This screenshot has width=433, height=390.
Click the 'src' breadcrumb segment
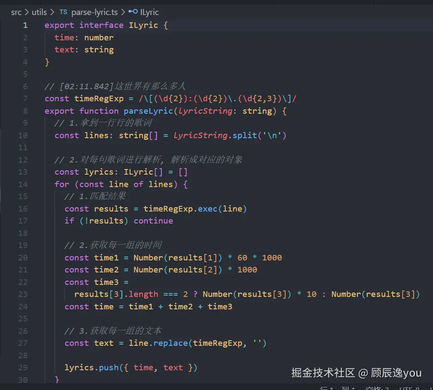(x=16, y=12)
